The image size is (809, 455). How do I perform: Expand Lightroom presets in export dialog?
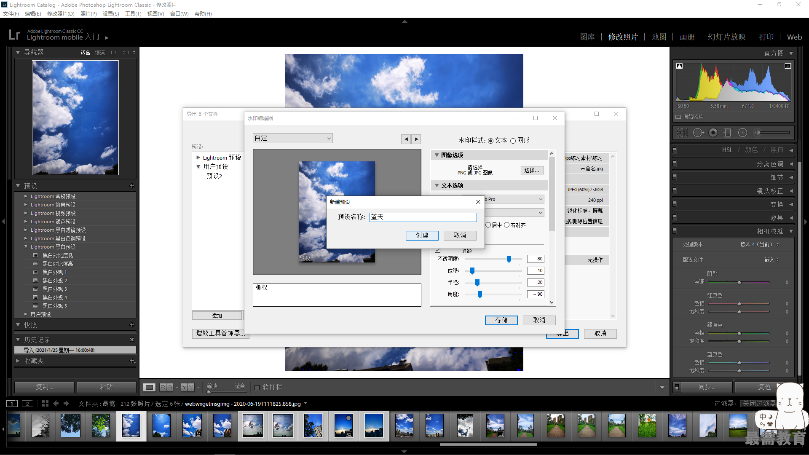pyautogui.click(x=198, y=158)
